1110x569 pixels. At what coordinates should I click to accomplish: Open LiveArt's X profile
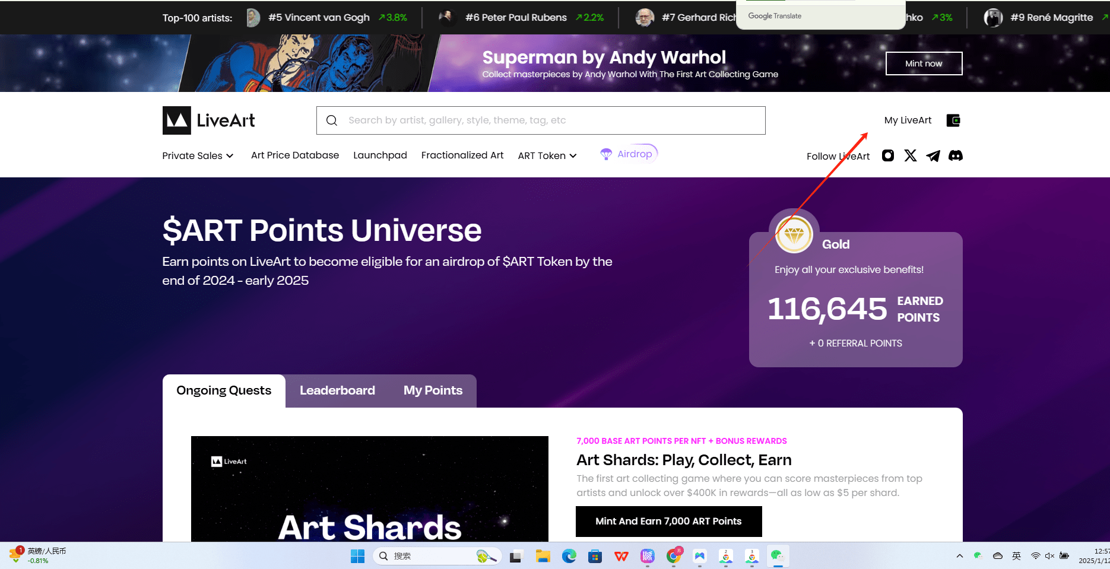point(911,155)
